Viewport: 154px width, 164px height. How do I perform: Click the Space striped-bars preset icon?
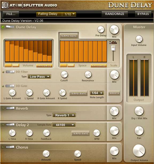pos(71,66)
